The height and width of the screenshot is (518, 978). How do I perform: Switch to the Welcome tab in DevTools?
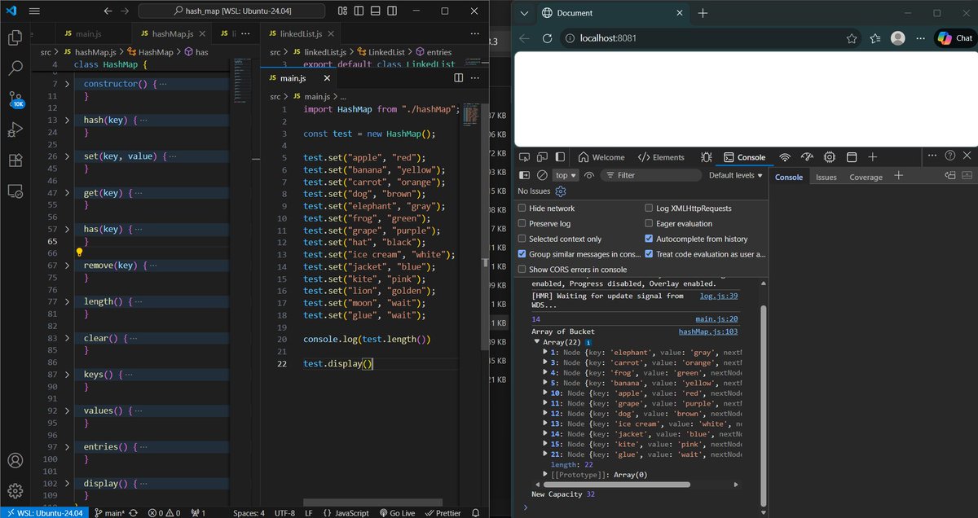[601, 157]
